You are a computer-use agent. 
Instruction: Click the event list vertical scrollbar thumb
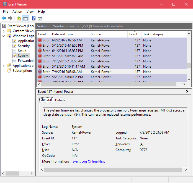pos(189,65)
